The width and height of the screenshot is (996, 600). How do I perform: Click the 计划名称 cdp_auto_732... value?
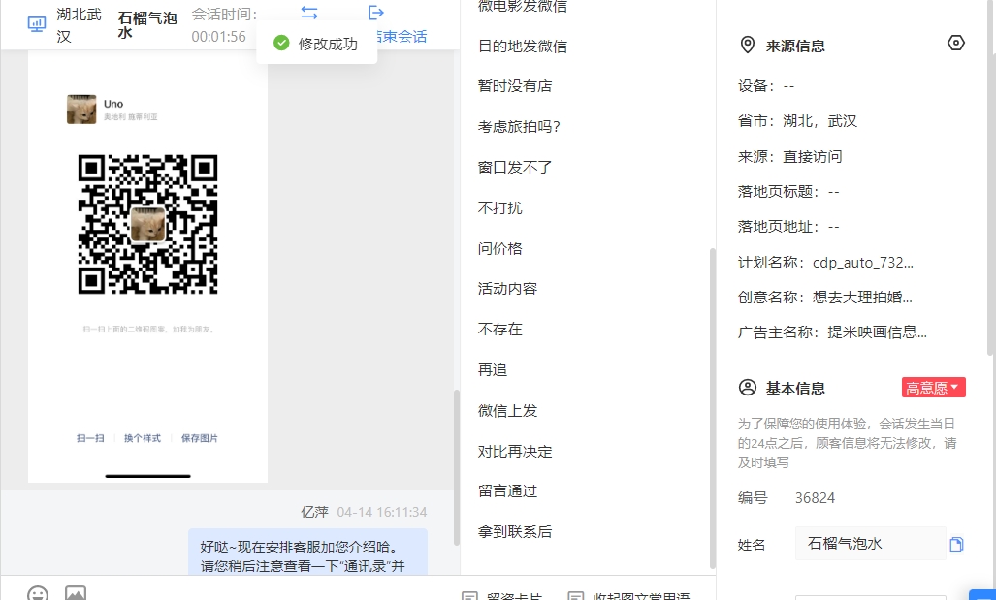(862, 263)
